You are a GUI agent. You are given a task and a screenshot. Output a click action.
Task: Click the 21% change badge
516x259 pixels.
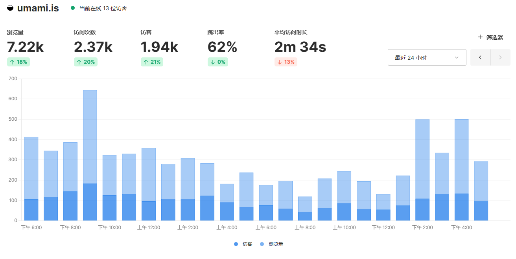point(152,62)
